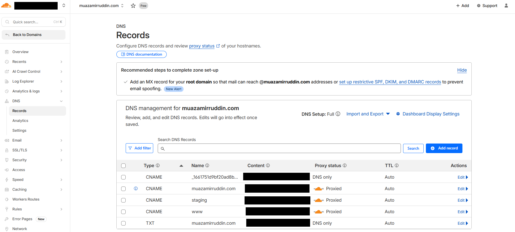Click the Access sidebar icon
Viewport: 515px width, 232px height.
7,170
